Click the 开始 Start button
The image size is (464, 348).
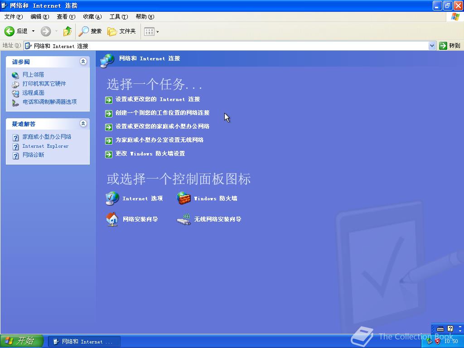click(x=22, y=341)
